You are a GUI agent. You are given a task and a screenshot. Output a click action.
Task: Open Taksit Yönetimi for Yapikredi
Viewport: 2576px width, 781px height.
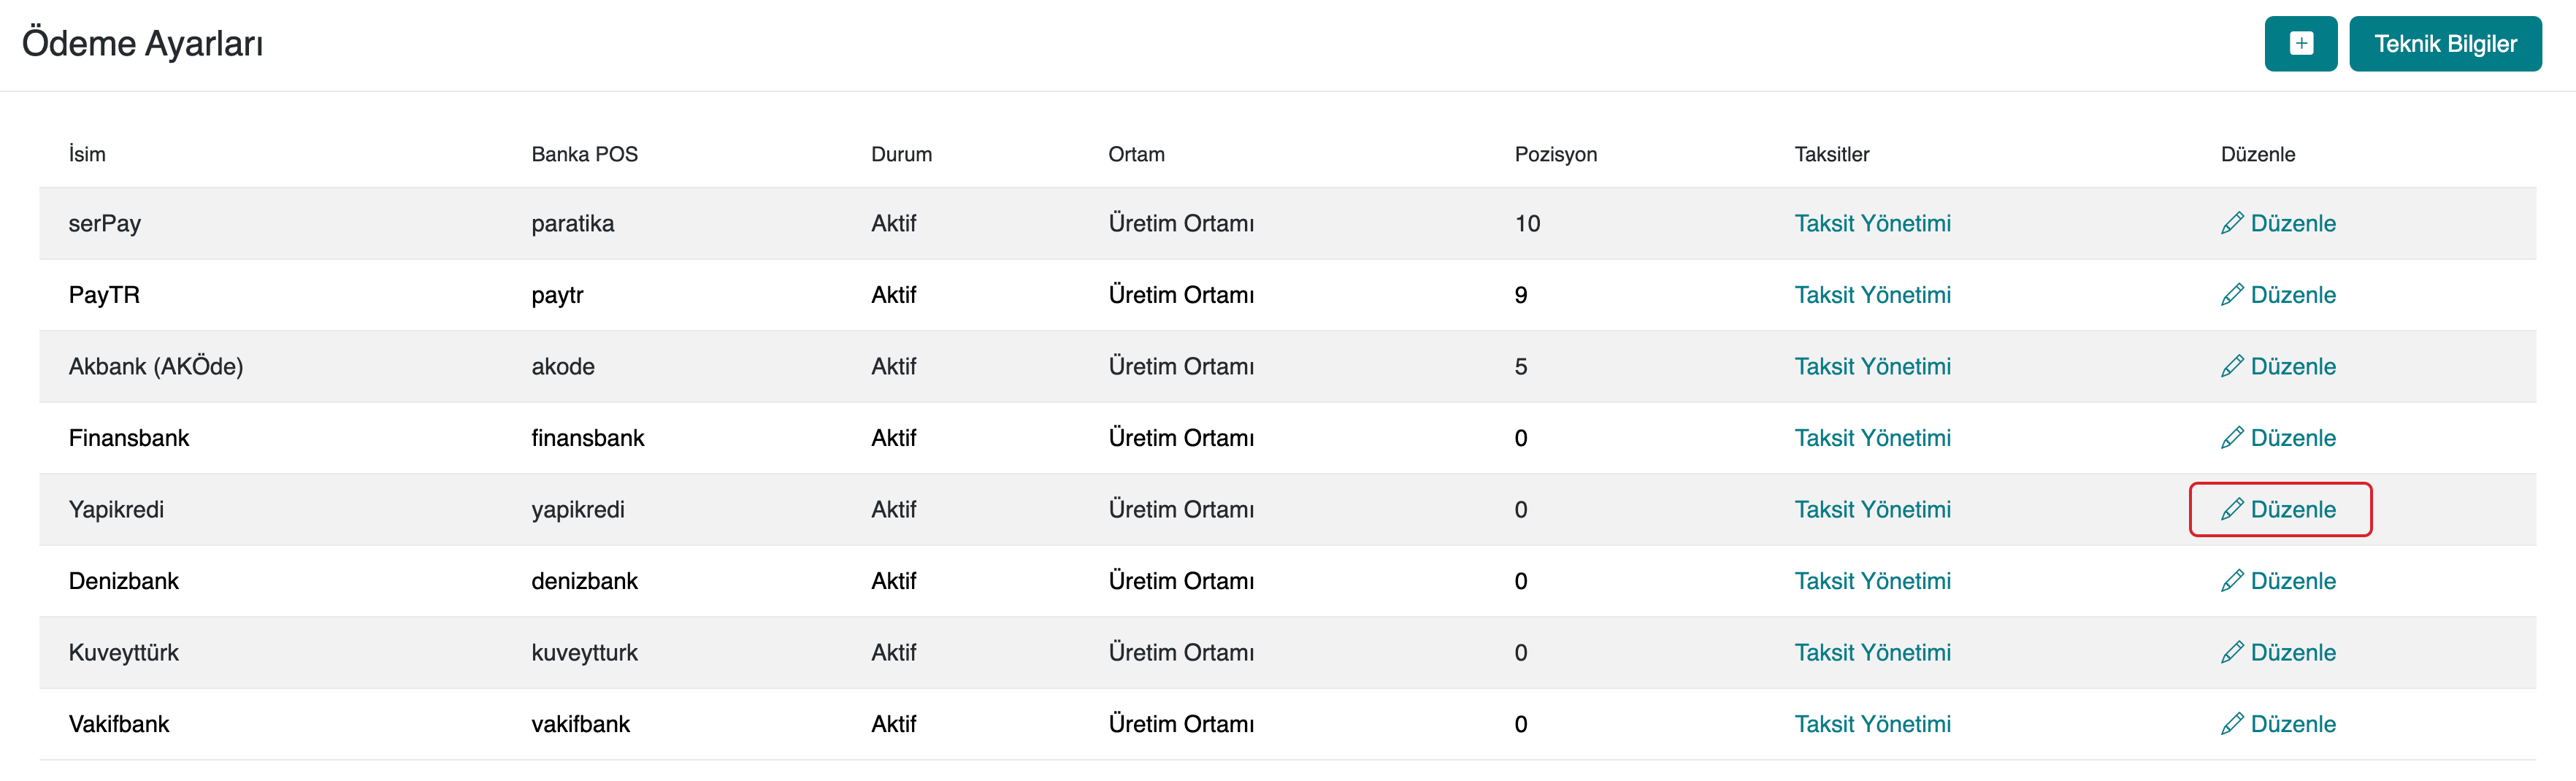point(1872,509)
